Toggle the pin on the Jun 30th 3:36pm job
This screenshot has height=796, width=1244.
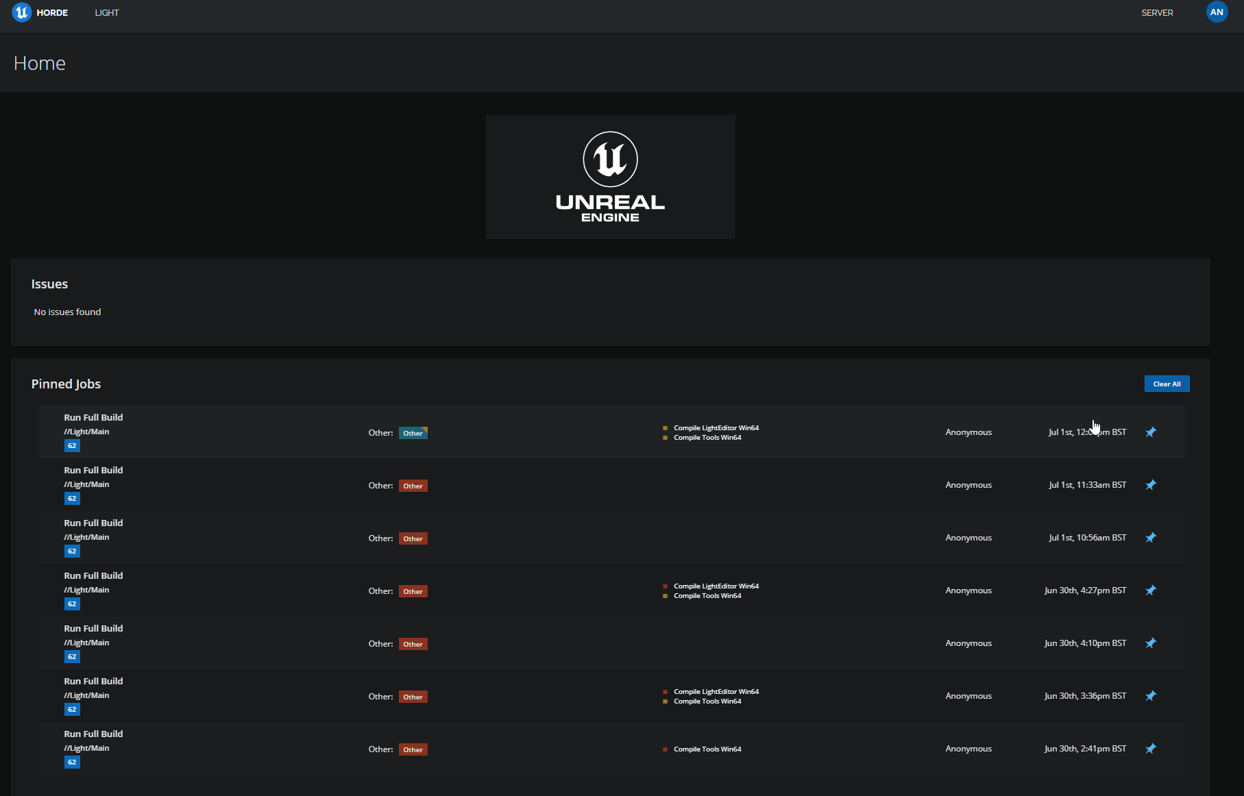click(1151, 696)
